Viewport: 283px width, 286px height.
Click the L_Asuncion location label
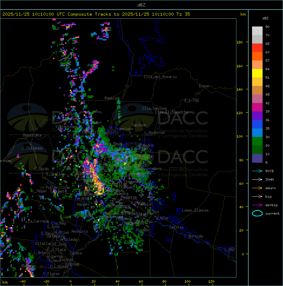click(x=155, y=132)
